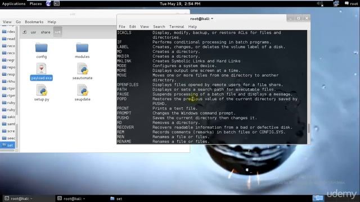Image resolution: width=360 pixels, height=202 pixels.
Task: Open the root user chat menu
Action: 351,3
